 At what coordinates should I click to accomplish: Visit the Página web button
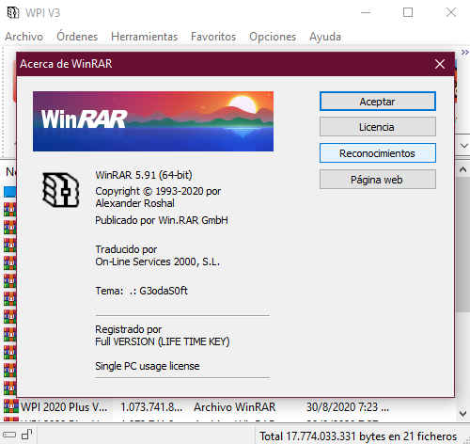pyautogui.click(x=378, y=180)
